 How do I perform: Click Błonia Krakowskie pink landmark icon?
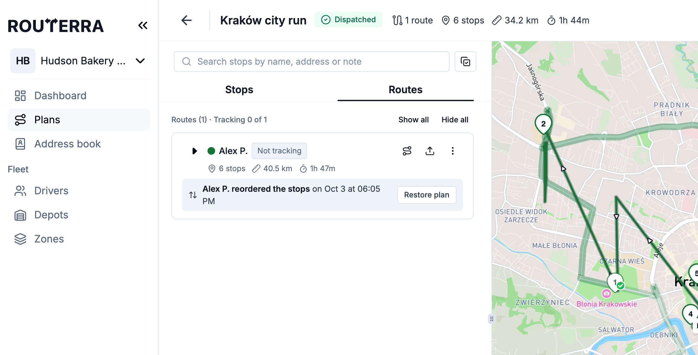[607, 294]
